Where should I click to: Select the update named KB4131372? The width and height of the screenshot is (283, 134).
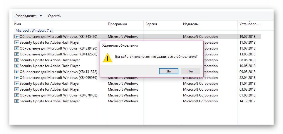click(x=58, y=72)
